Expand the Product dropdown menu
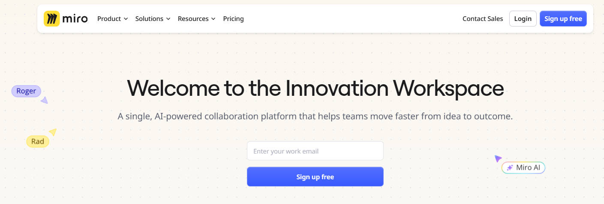Image resolution: width=604 pixels, height=204 pixels. tap(113, 19)
